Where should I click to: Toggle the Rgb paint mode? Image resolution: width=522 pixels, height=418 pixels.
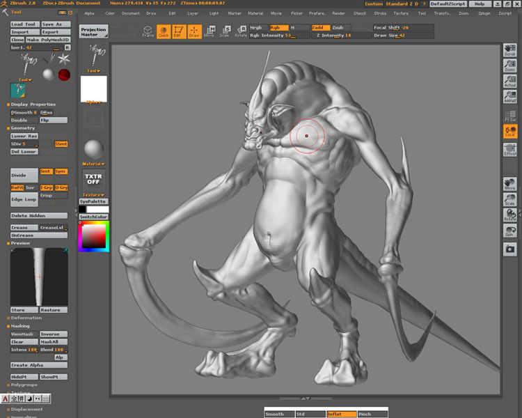tap(279, 28)
